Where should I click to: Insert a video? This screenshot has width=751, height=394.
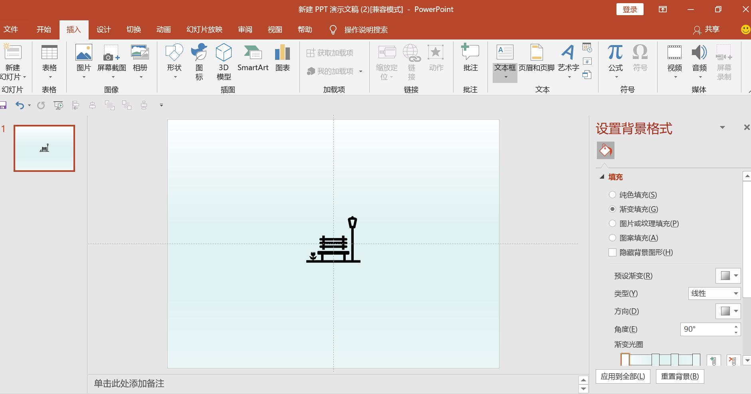pyautogui.click(x=675, y=60)
